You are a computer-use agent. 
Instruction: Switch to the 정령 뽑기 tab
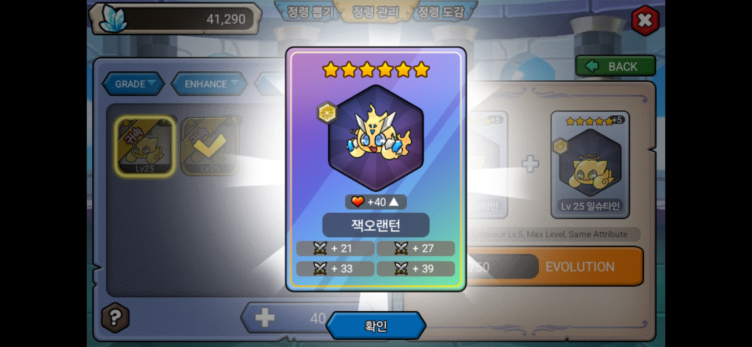[x=309, y=12]
